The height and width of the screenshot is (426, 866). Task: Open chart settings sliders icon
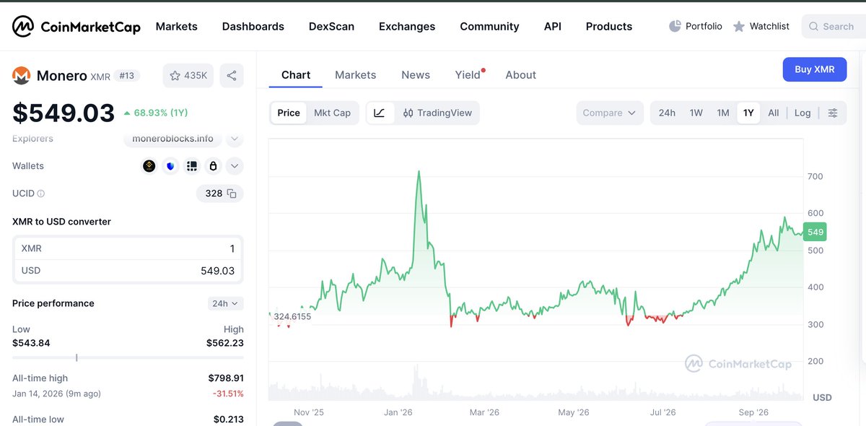pos(833,113)
